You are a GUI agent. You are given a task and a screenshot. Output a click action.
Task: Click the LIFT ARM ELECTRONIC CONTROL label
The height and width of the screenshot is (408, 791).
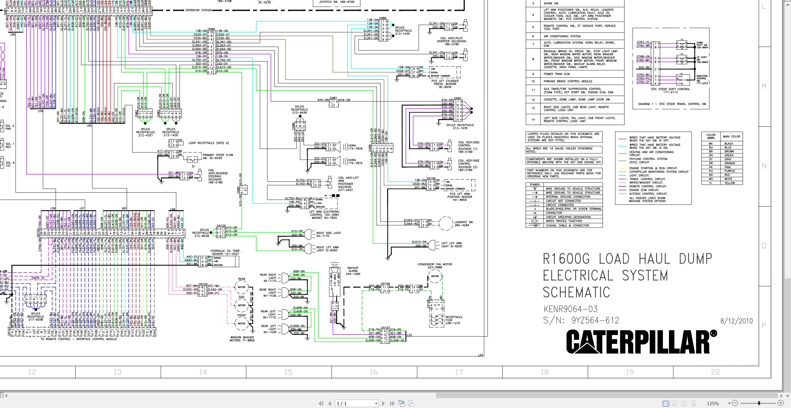(x=324, y=215)
